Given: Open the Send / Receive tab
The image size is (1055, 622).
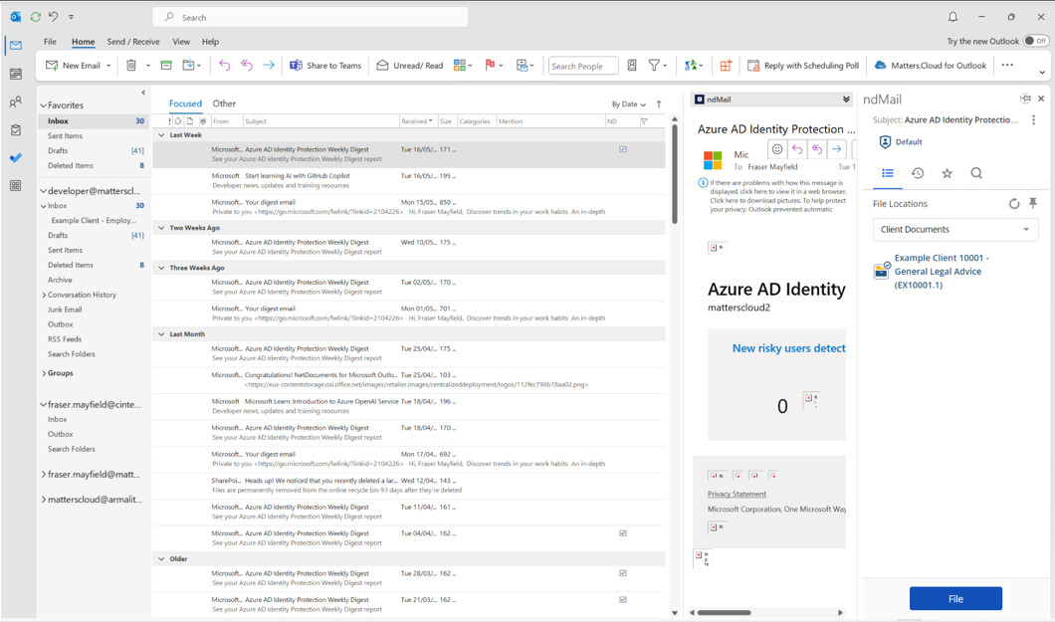Looking at the screenshot, I should (x=133, y=42).
